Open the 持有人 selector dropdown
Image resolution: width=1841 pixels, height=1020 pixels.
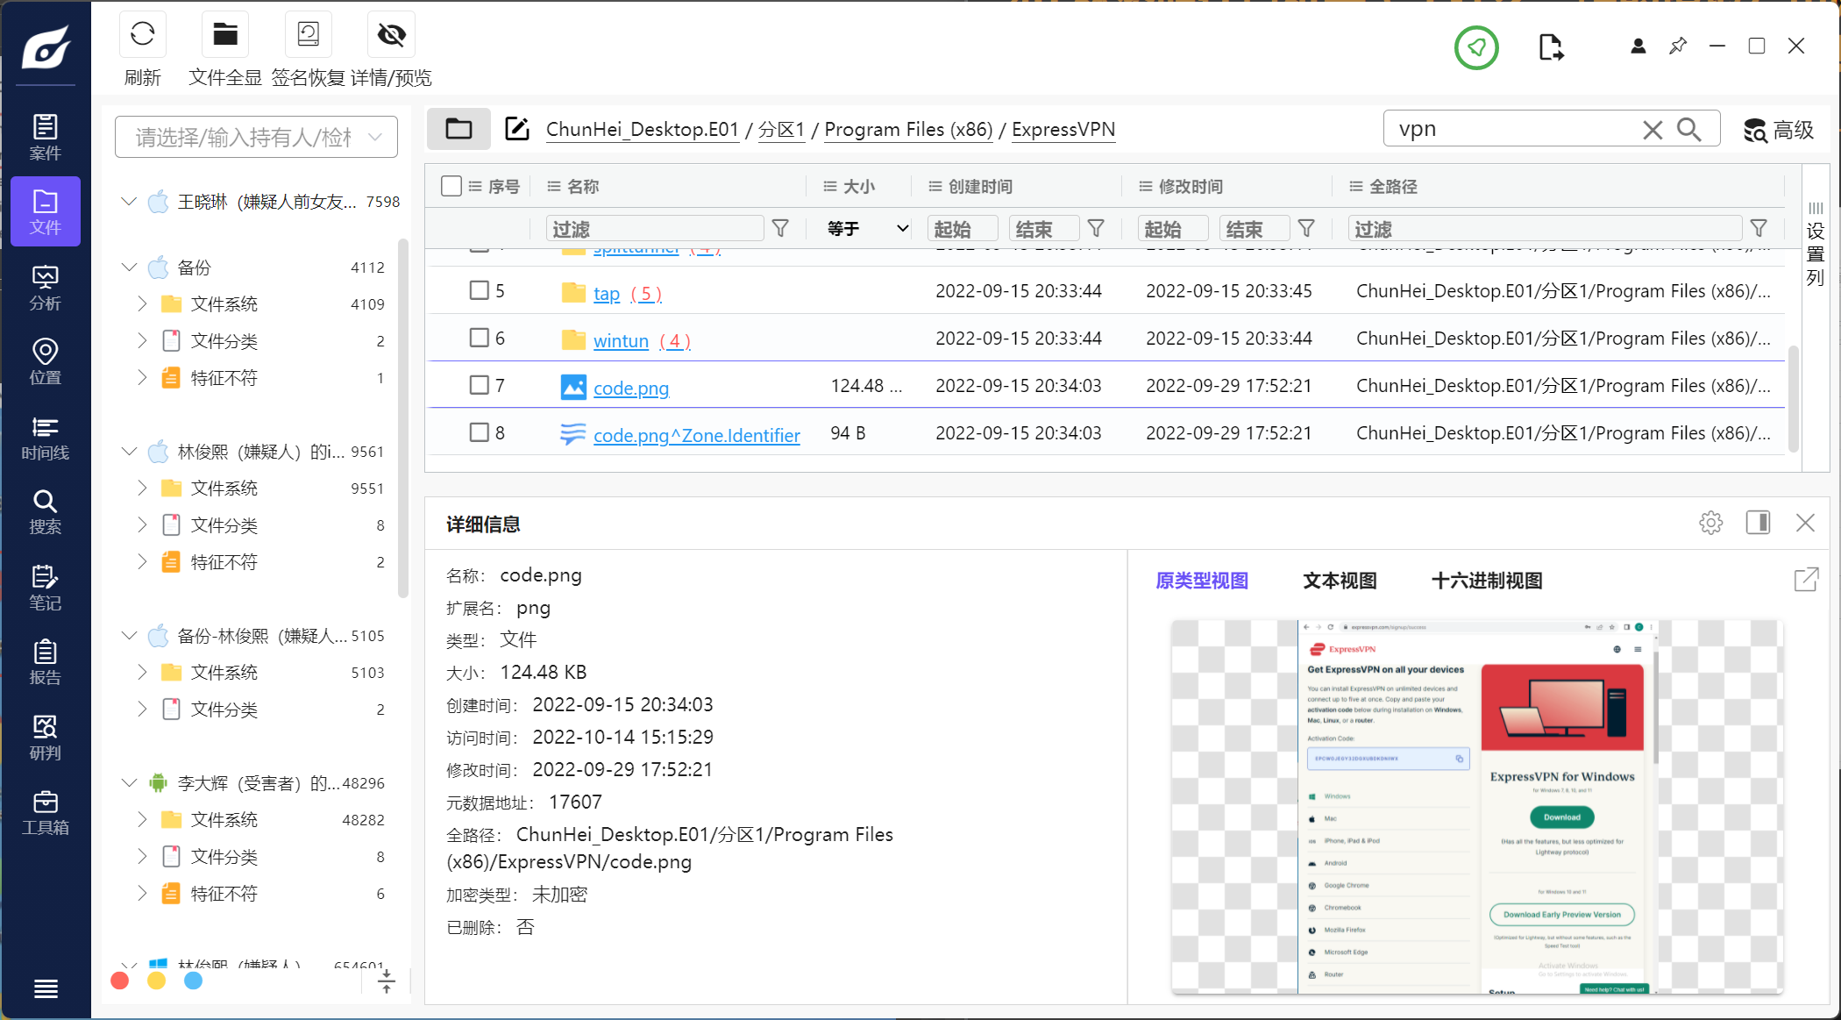click(x=256, y=137)
